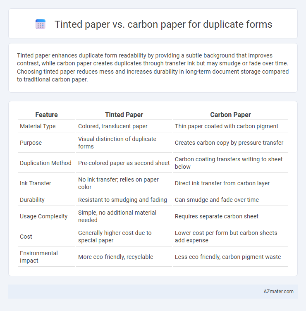Click 'Thin paper coated with carbon pigment'
Viewport: 306px width, 311px height.
[x=227, y=126]
